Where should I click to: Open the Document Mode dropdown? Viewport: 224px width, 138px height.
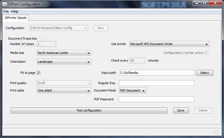[132, 90]
